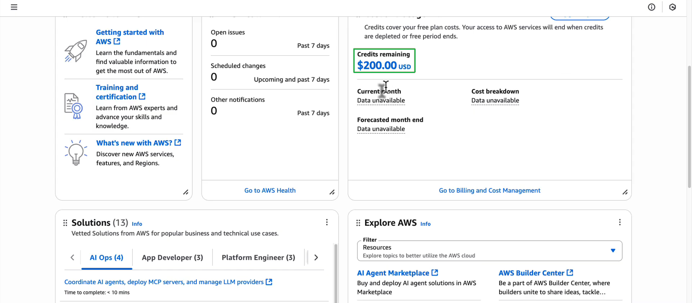
Task: Show previous solution tabs with left chevron
Action: point(72,258)
